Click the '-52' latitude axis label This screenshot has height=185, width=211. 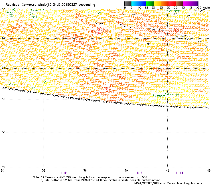pyautogui.click(x=3, y=38)
